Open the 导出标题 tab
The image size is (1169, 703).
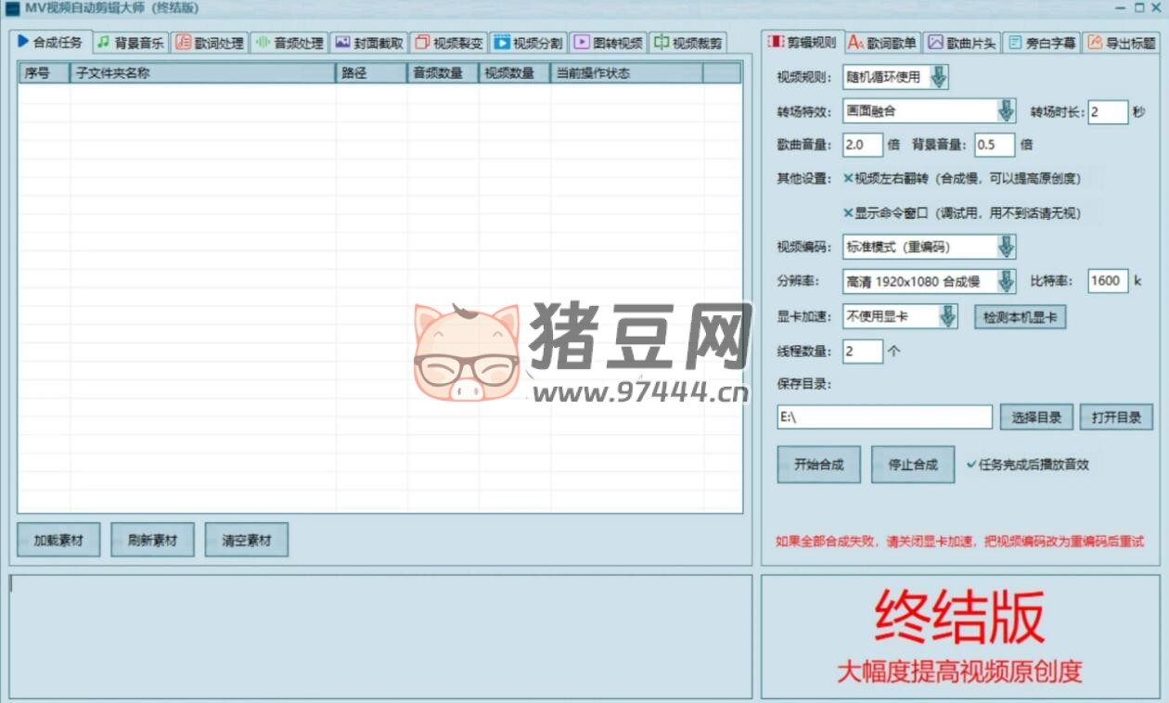[x=1122, y=43]
